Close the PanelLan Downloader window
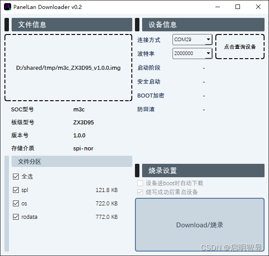Viewport: 269px width, 256px height. point(258,7)
